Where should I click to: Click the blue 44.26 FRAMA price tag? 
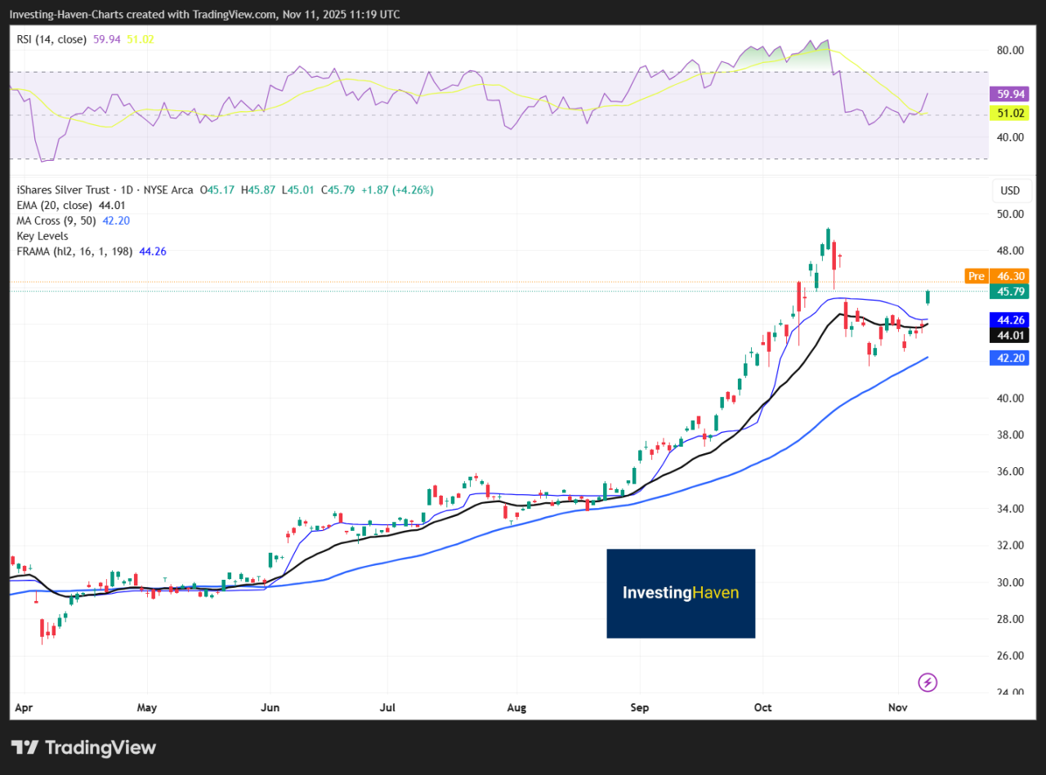[x=1010, y=319]
